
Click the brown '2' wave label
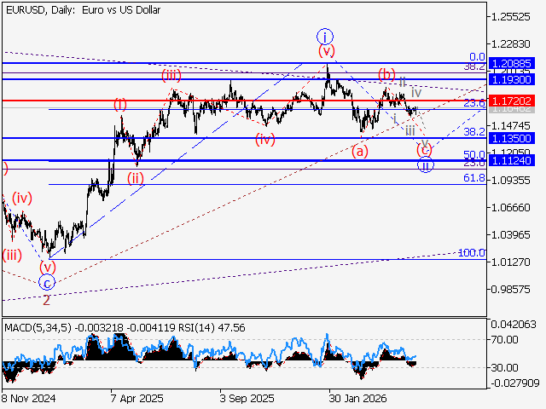[x=46, y=300]
